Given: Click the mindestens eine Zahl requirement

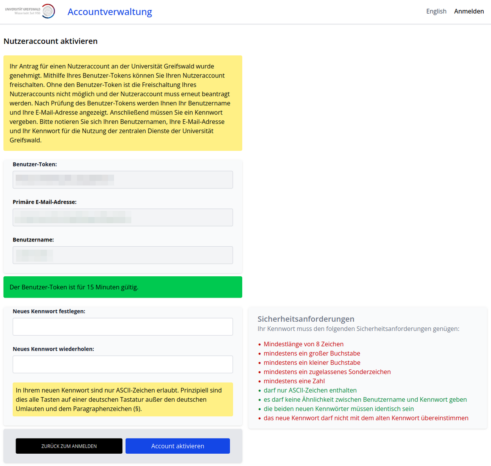Looking at the screenshot, I should [x=294, y=381].
